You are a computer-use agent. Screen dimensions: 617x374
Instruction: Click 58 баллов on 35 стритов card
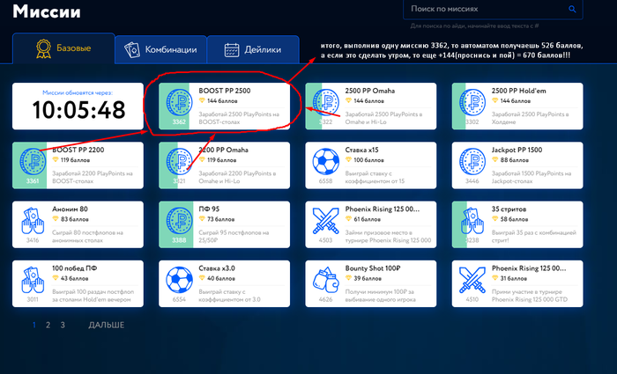click(514, 219)
